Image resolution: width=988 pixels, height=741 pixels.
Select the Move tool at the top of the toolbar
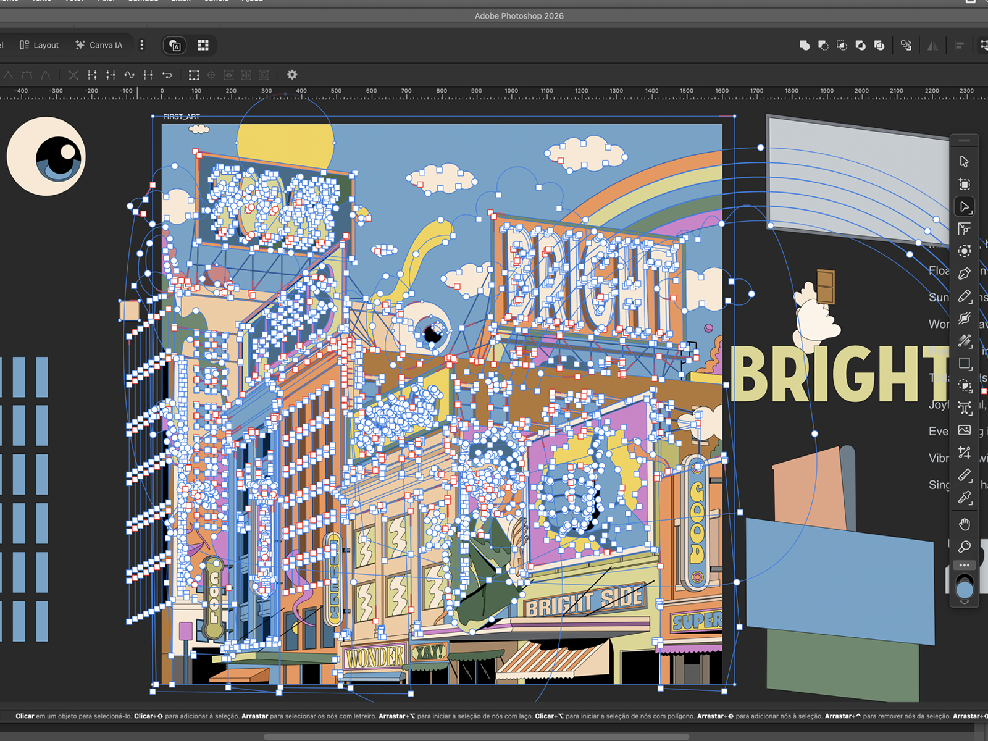pyautogui.click(x=965, y=162)
